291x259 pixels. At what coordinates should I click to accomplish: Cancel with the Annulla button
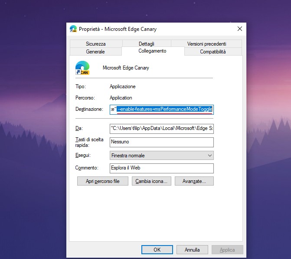[x=192, y=249]
